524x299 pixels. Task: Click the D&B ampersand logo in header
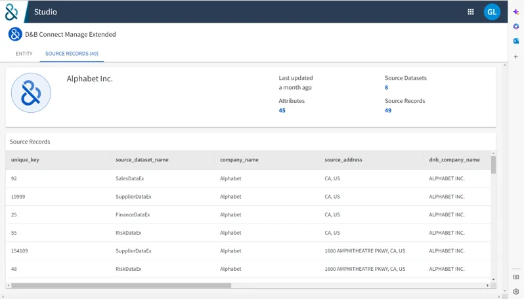(11, 12)
